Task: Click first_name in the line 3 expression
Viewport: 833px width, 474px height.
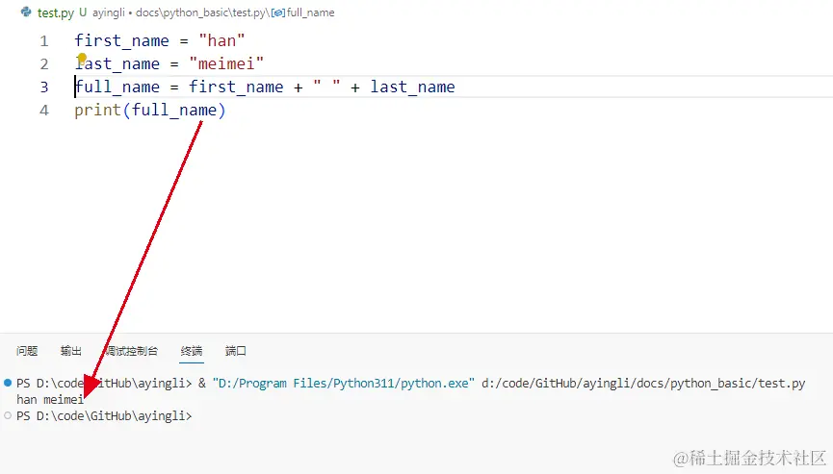Action: point(236,87)
